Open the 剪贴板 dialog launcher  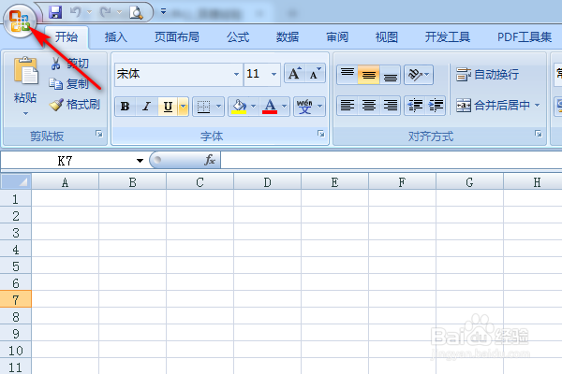click(x=99, y=134)
